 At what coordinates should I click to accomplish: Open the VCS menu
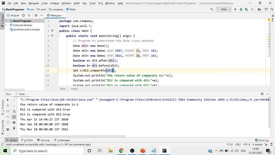pyautogui.click(x=100, y=3)
